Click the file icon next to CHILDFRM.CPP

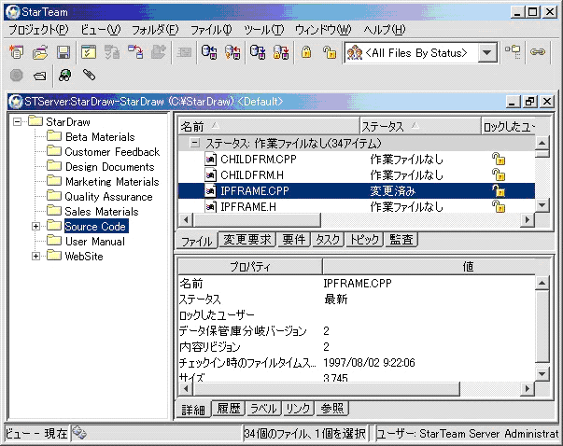pos(210,160)
